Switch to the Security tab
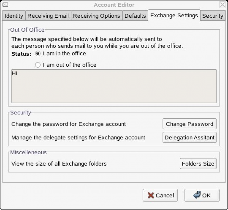228x210 pixels. 212,16
